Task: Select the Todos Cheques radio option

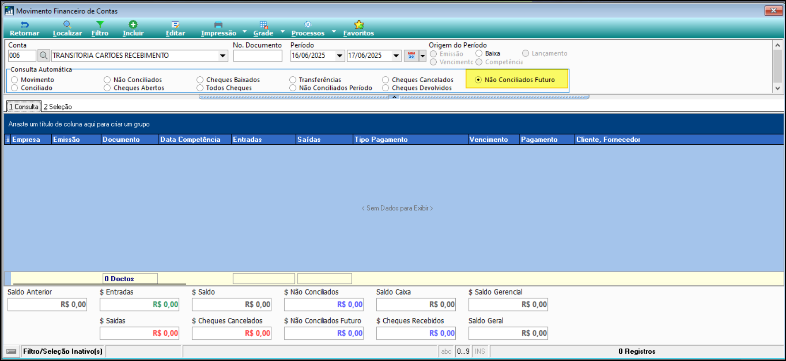Action: point(200,88)
